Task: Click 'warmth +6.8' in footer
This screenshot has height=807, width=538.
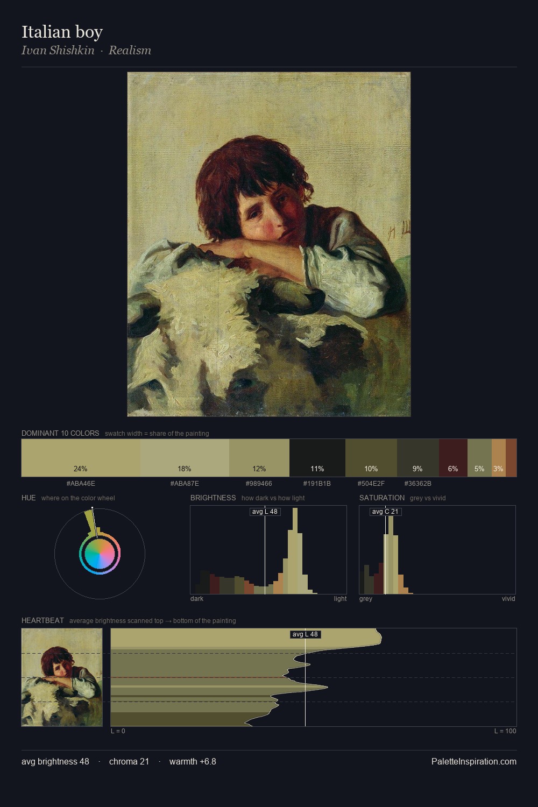Action: (193, 761)
